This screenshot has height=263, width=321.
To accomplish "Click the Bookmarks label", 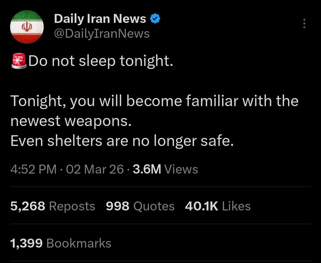I will tap(79, 243).
